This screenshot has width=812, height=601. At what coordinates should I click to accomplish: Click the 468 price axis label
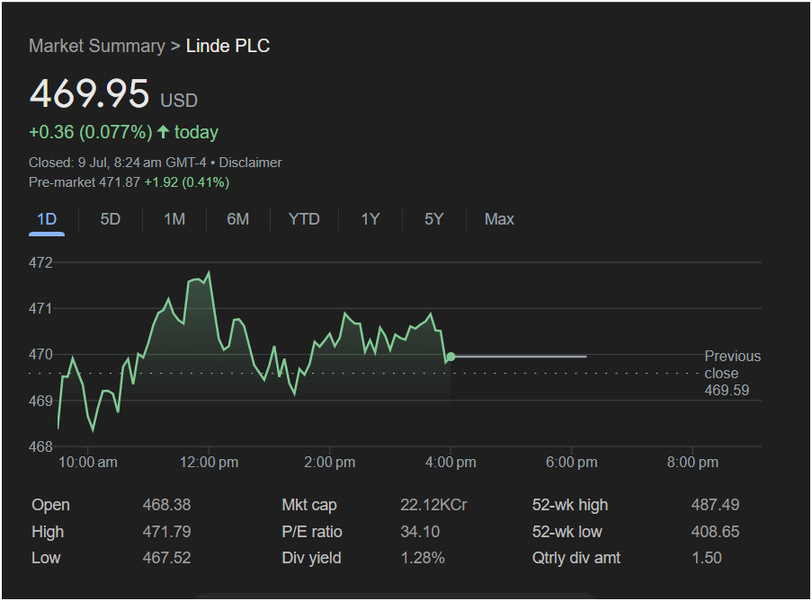[40, 446]
